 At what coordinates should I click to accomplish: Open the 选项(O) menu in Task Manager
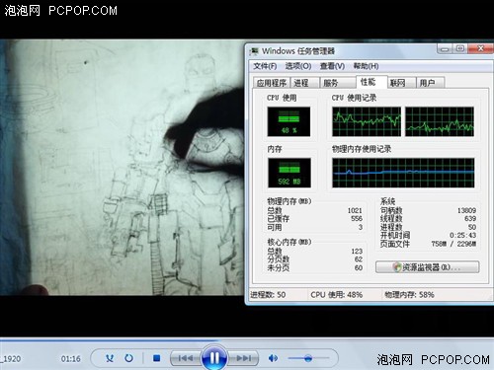tap(298, 66)
